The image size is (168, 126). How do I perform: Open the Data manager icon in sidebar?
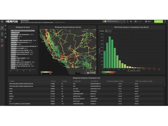tap(2, 34)
